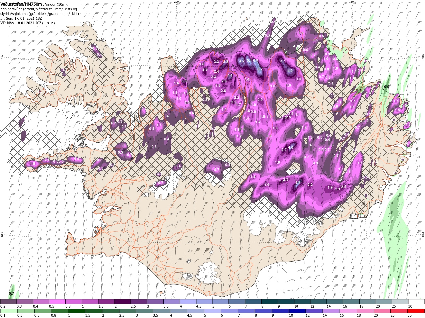Click the snow scale swatch labeled 6
The image size is (425, 318).
(x=236, y=302)
